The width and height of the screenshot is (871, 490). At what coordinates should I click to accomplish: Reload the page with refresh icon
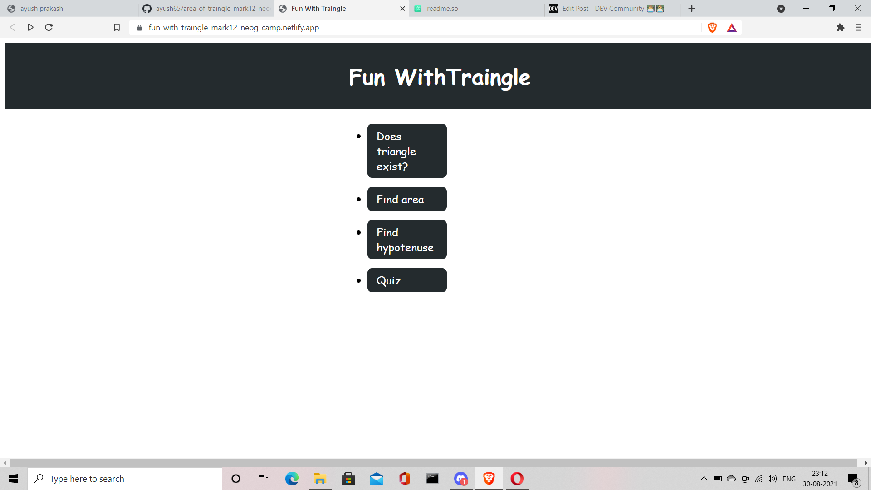(49, 28)
